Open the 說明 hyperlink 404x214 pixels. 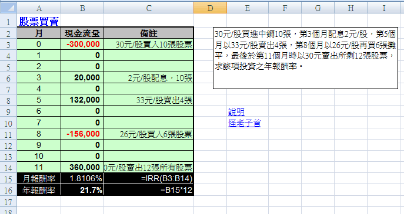[236, 112]
